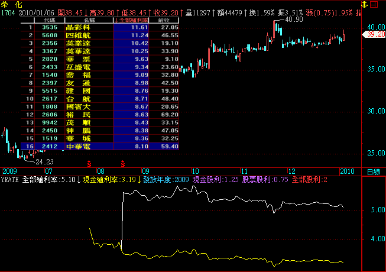Click the 代碼 column header
This screenshot has height=272, width=386.
click(x=50, y=20)
